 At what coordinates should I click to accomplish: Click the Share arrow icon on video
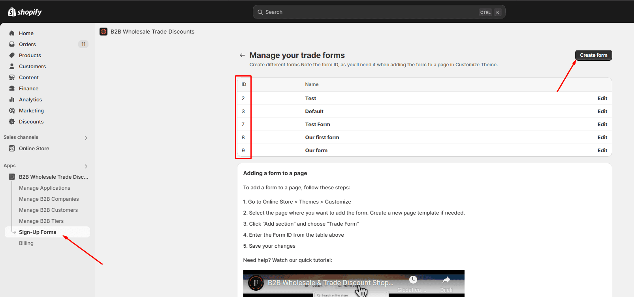(x=446, y=280)
